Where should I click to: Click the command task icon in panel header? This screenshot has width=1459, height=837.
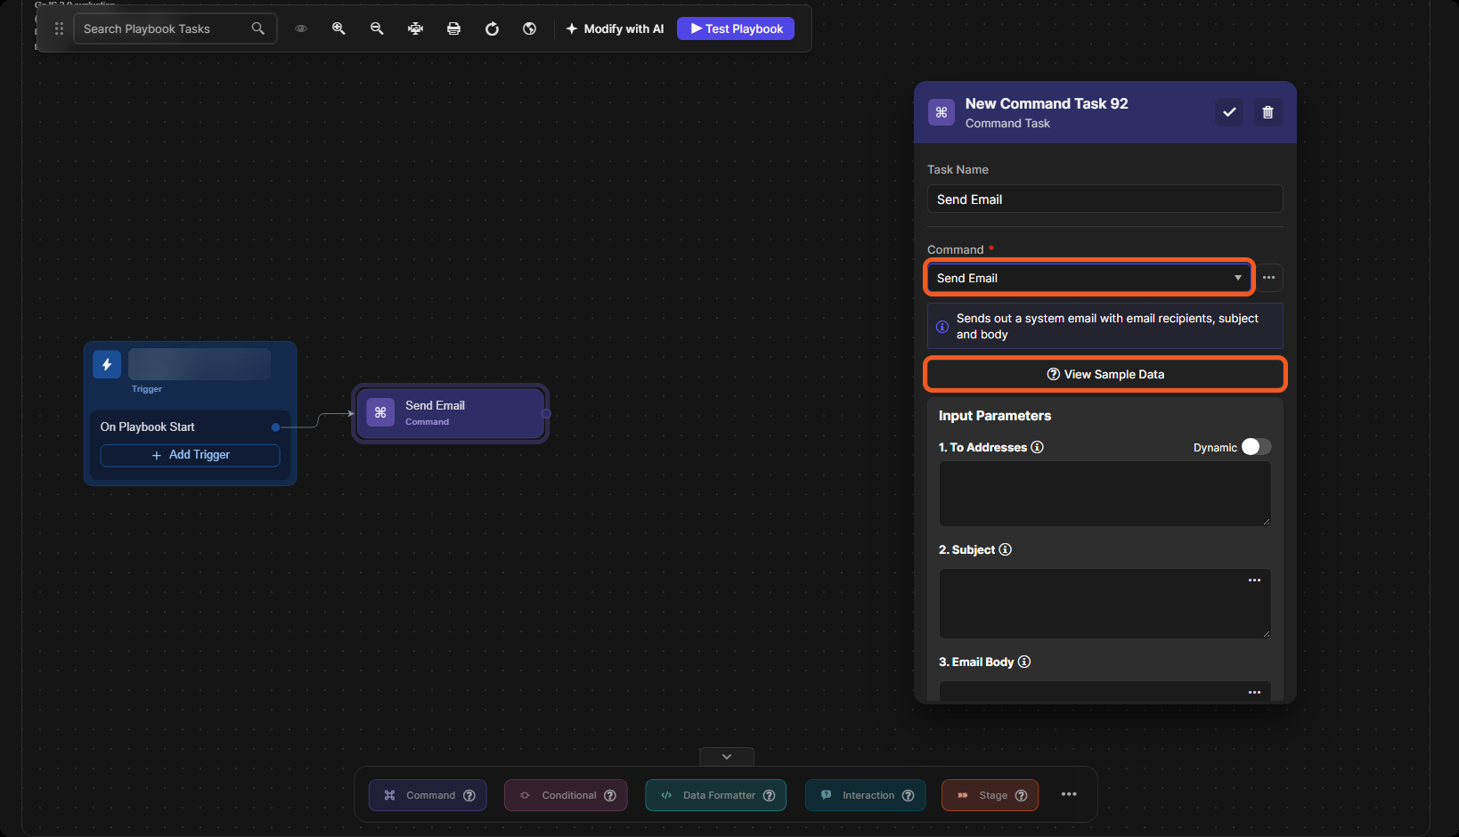click(941, 112)
